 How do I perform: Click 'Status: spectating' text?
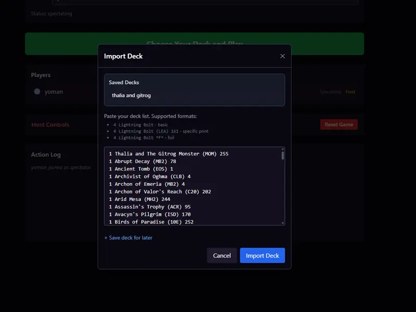[51, 14]
